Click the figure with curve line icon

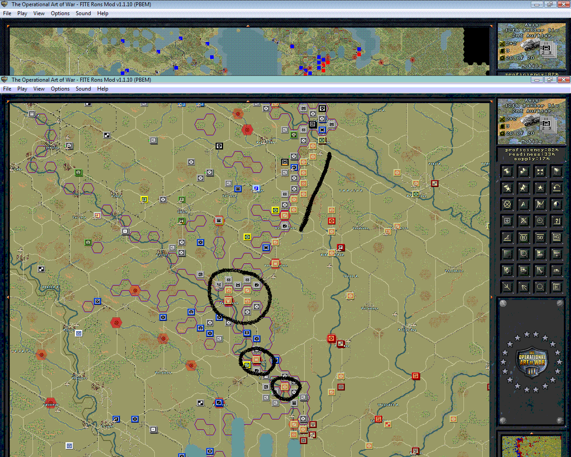(x=540, y=204)
